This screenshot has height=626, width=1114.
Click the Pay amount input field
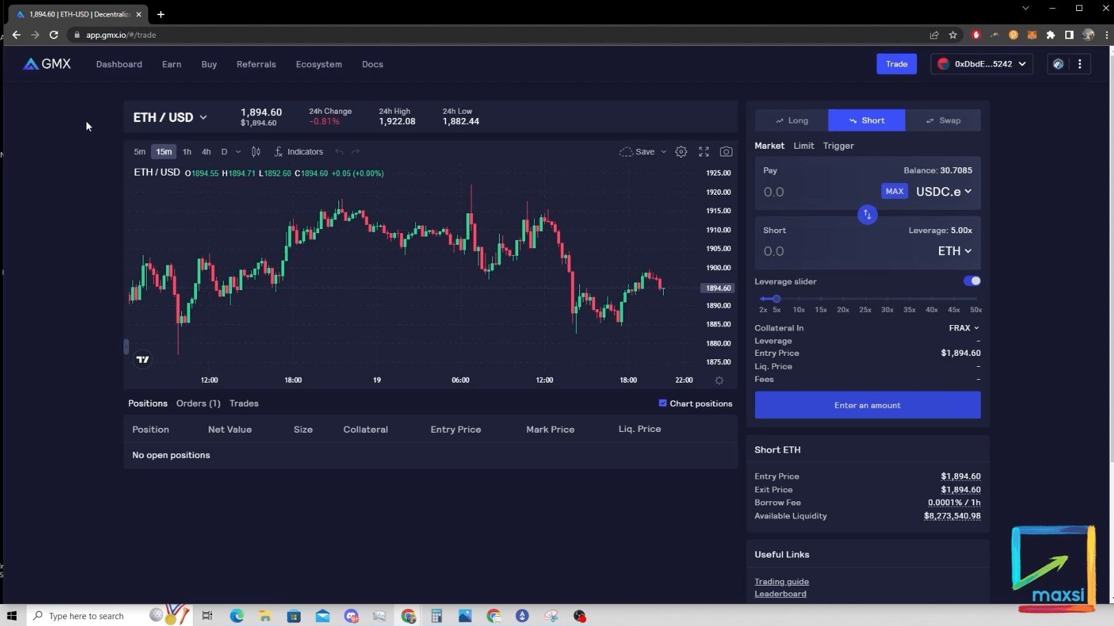tap(817, 192)
